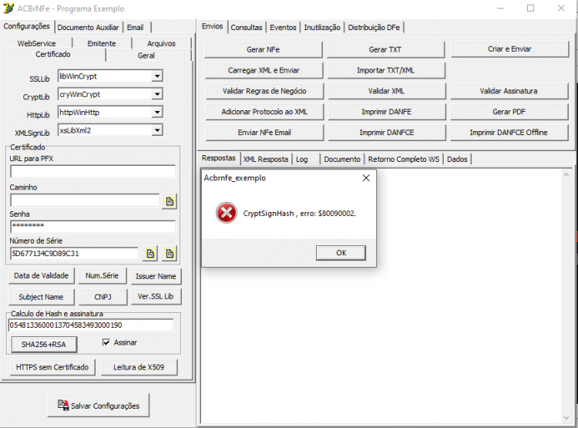The width and height of the screenshot is (578, 428).
Task: Switch to the Inutilização tab
Action: click(322, 27)
